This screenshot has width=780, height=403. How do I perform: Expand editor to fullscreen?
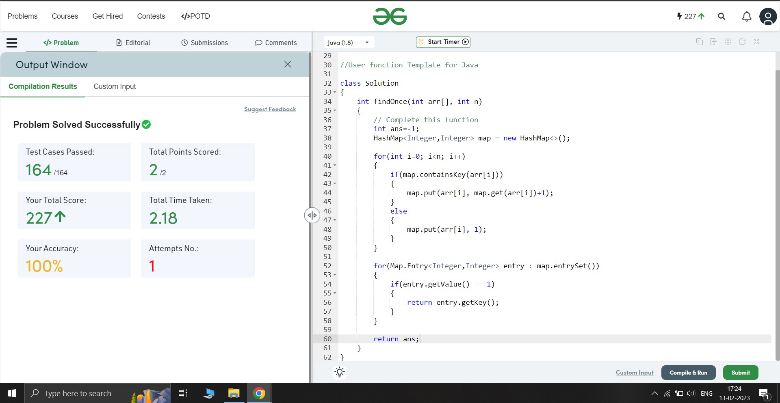point(756,42)
